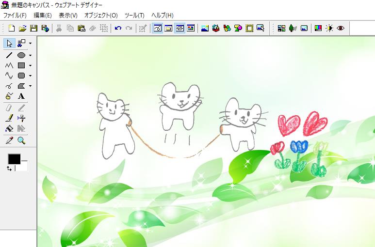
Task: Select the magnifier zoom tool
Action: coord(21,140)
